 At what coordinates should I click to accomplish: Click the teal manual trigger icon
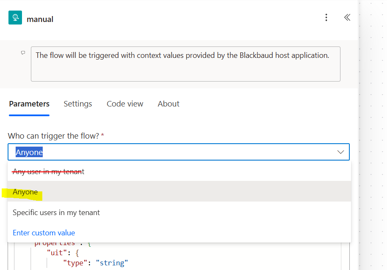coord(15,17)
